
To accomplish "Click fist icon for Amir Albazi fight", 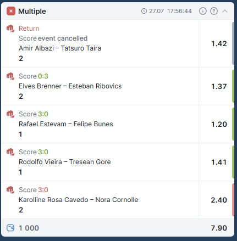I will pos(10,29).
